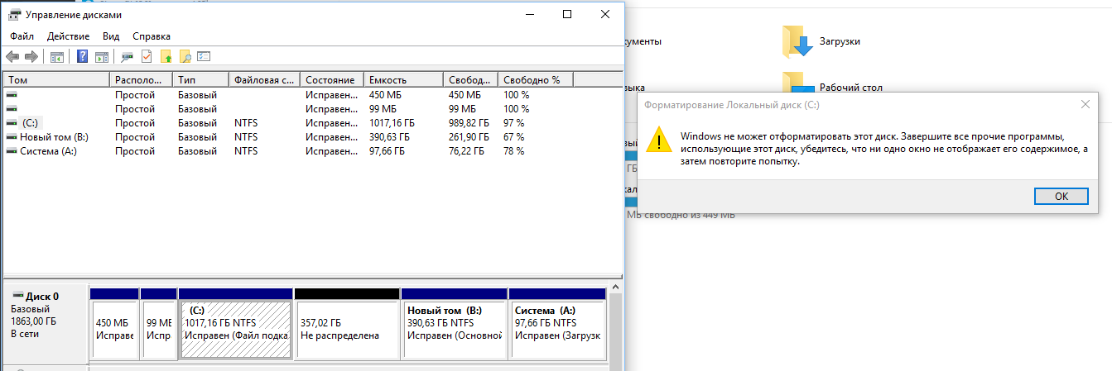Select the Новый том (B:) partition block
This screenshot has height=371, width=1112.
click(x=454, y=323)
